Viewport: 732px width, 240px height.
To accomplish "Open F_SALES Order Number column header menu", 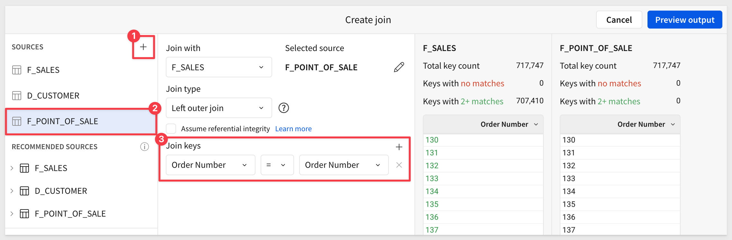I will [536, 124].
